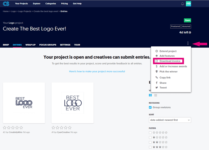Switch to grid view of entries
Image resolution: width=209 pixels, height=150 pixels.
pyautogui.click(x=150, y=95)
